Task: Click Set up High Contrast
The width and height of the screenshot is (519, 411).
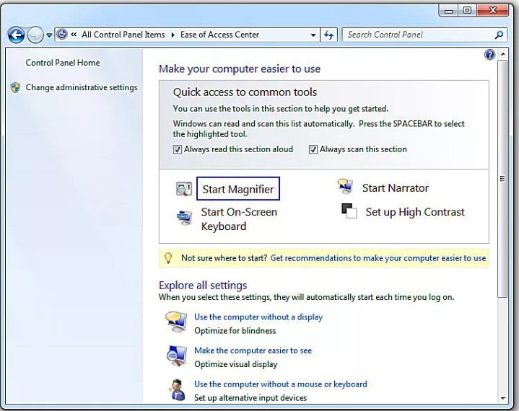Action: (415, 212)
